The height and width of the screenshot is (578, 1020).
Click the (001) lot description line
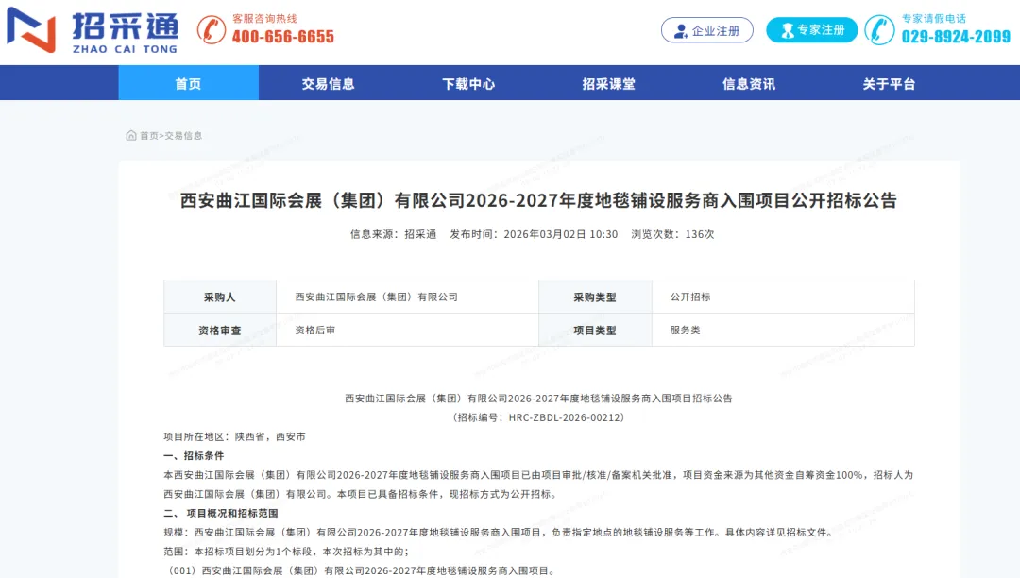coord(362,570)
